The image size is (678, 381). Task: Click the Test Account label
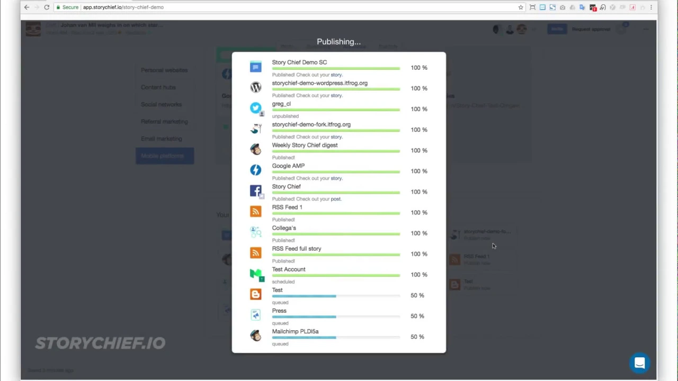point(289,269)
